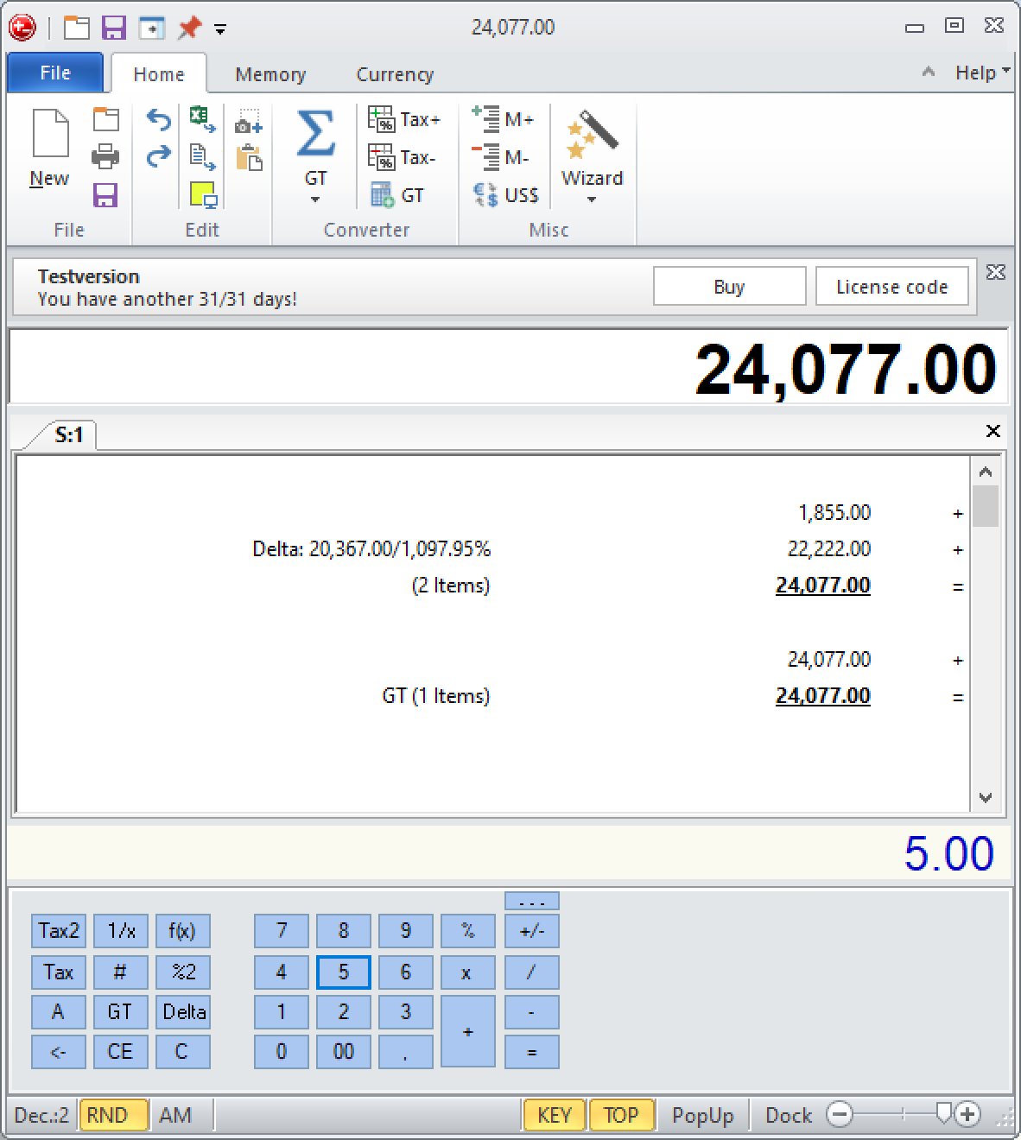Viewport: 1021px width, 1140px height.
Task: Toggle the AM status indicator
Action: (175, 1115)
